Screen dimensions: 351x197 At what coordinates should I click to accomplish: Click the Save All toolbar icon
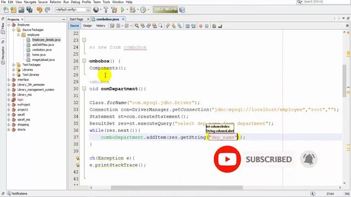point(29,10)
